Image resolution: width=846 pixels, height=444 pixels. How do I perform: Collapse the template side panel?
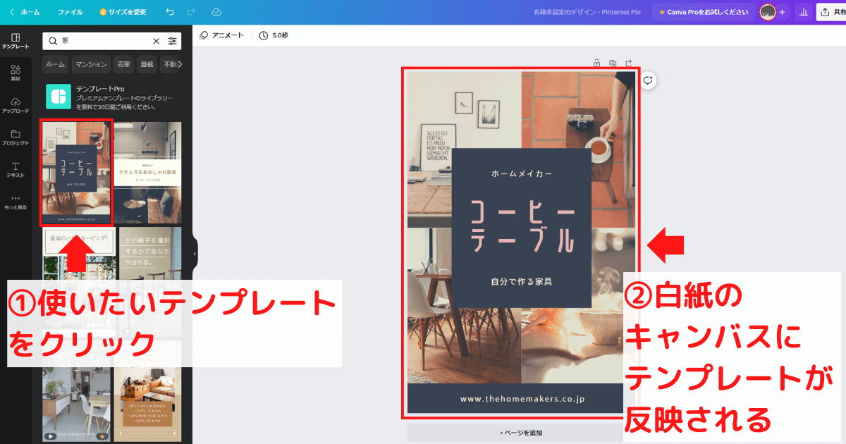tap(193, 252)
